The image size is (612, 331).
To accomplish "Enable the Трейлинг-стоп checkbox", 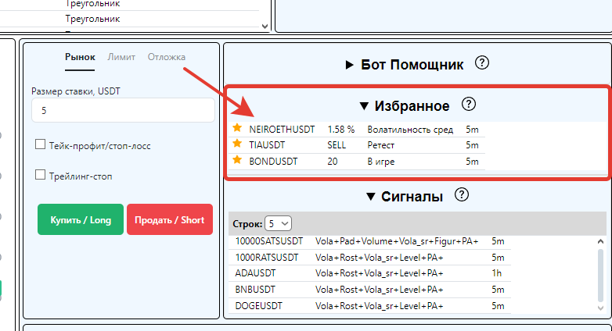I will (40, 176).
